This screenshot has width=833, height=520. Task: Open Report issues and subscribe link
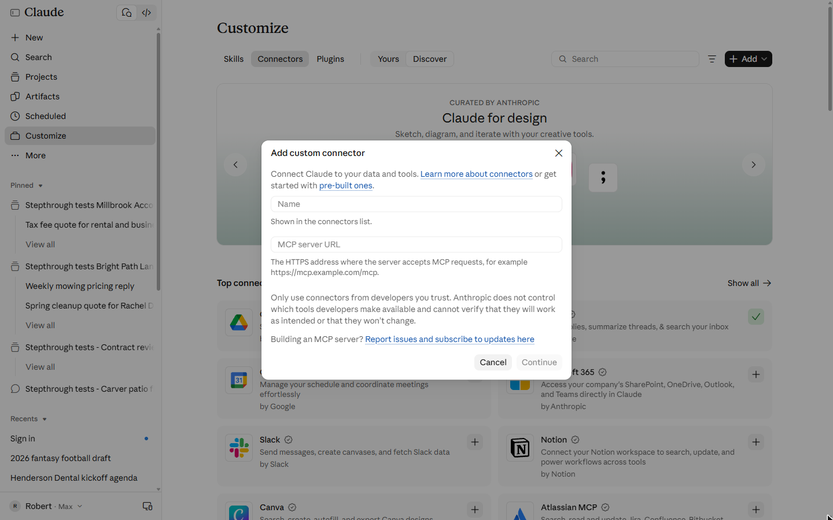pos(449,339)
